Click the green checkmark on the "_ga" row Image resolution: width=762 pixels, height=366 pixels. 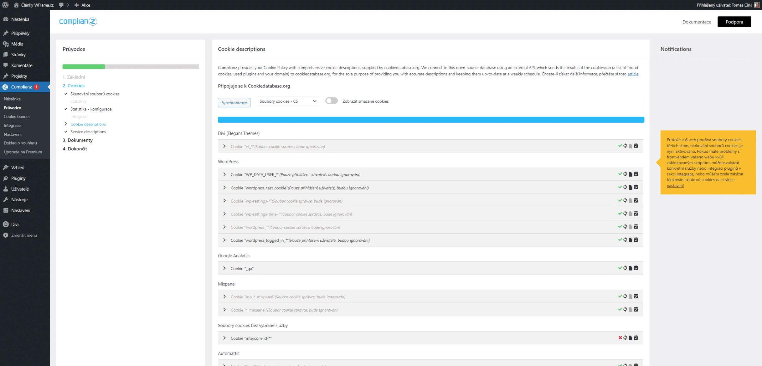pyautogui.click(x=620, y=268)
